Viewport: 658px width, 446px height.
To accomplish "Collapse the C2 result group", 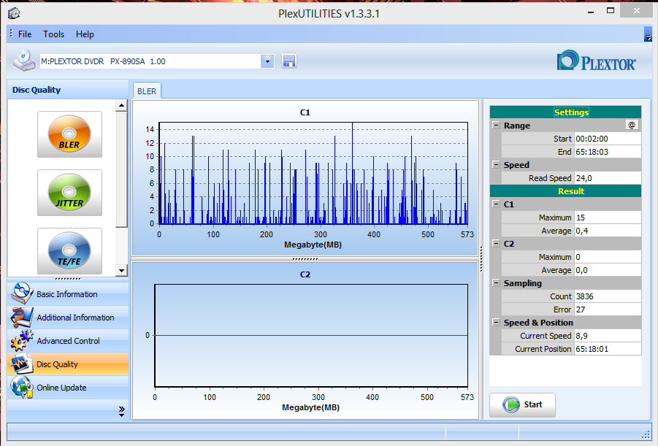I will [x=496, y=243].
